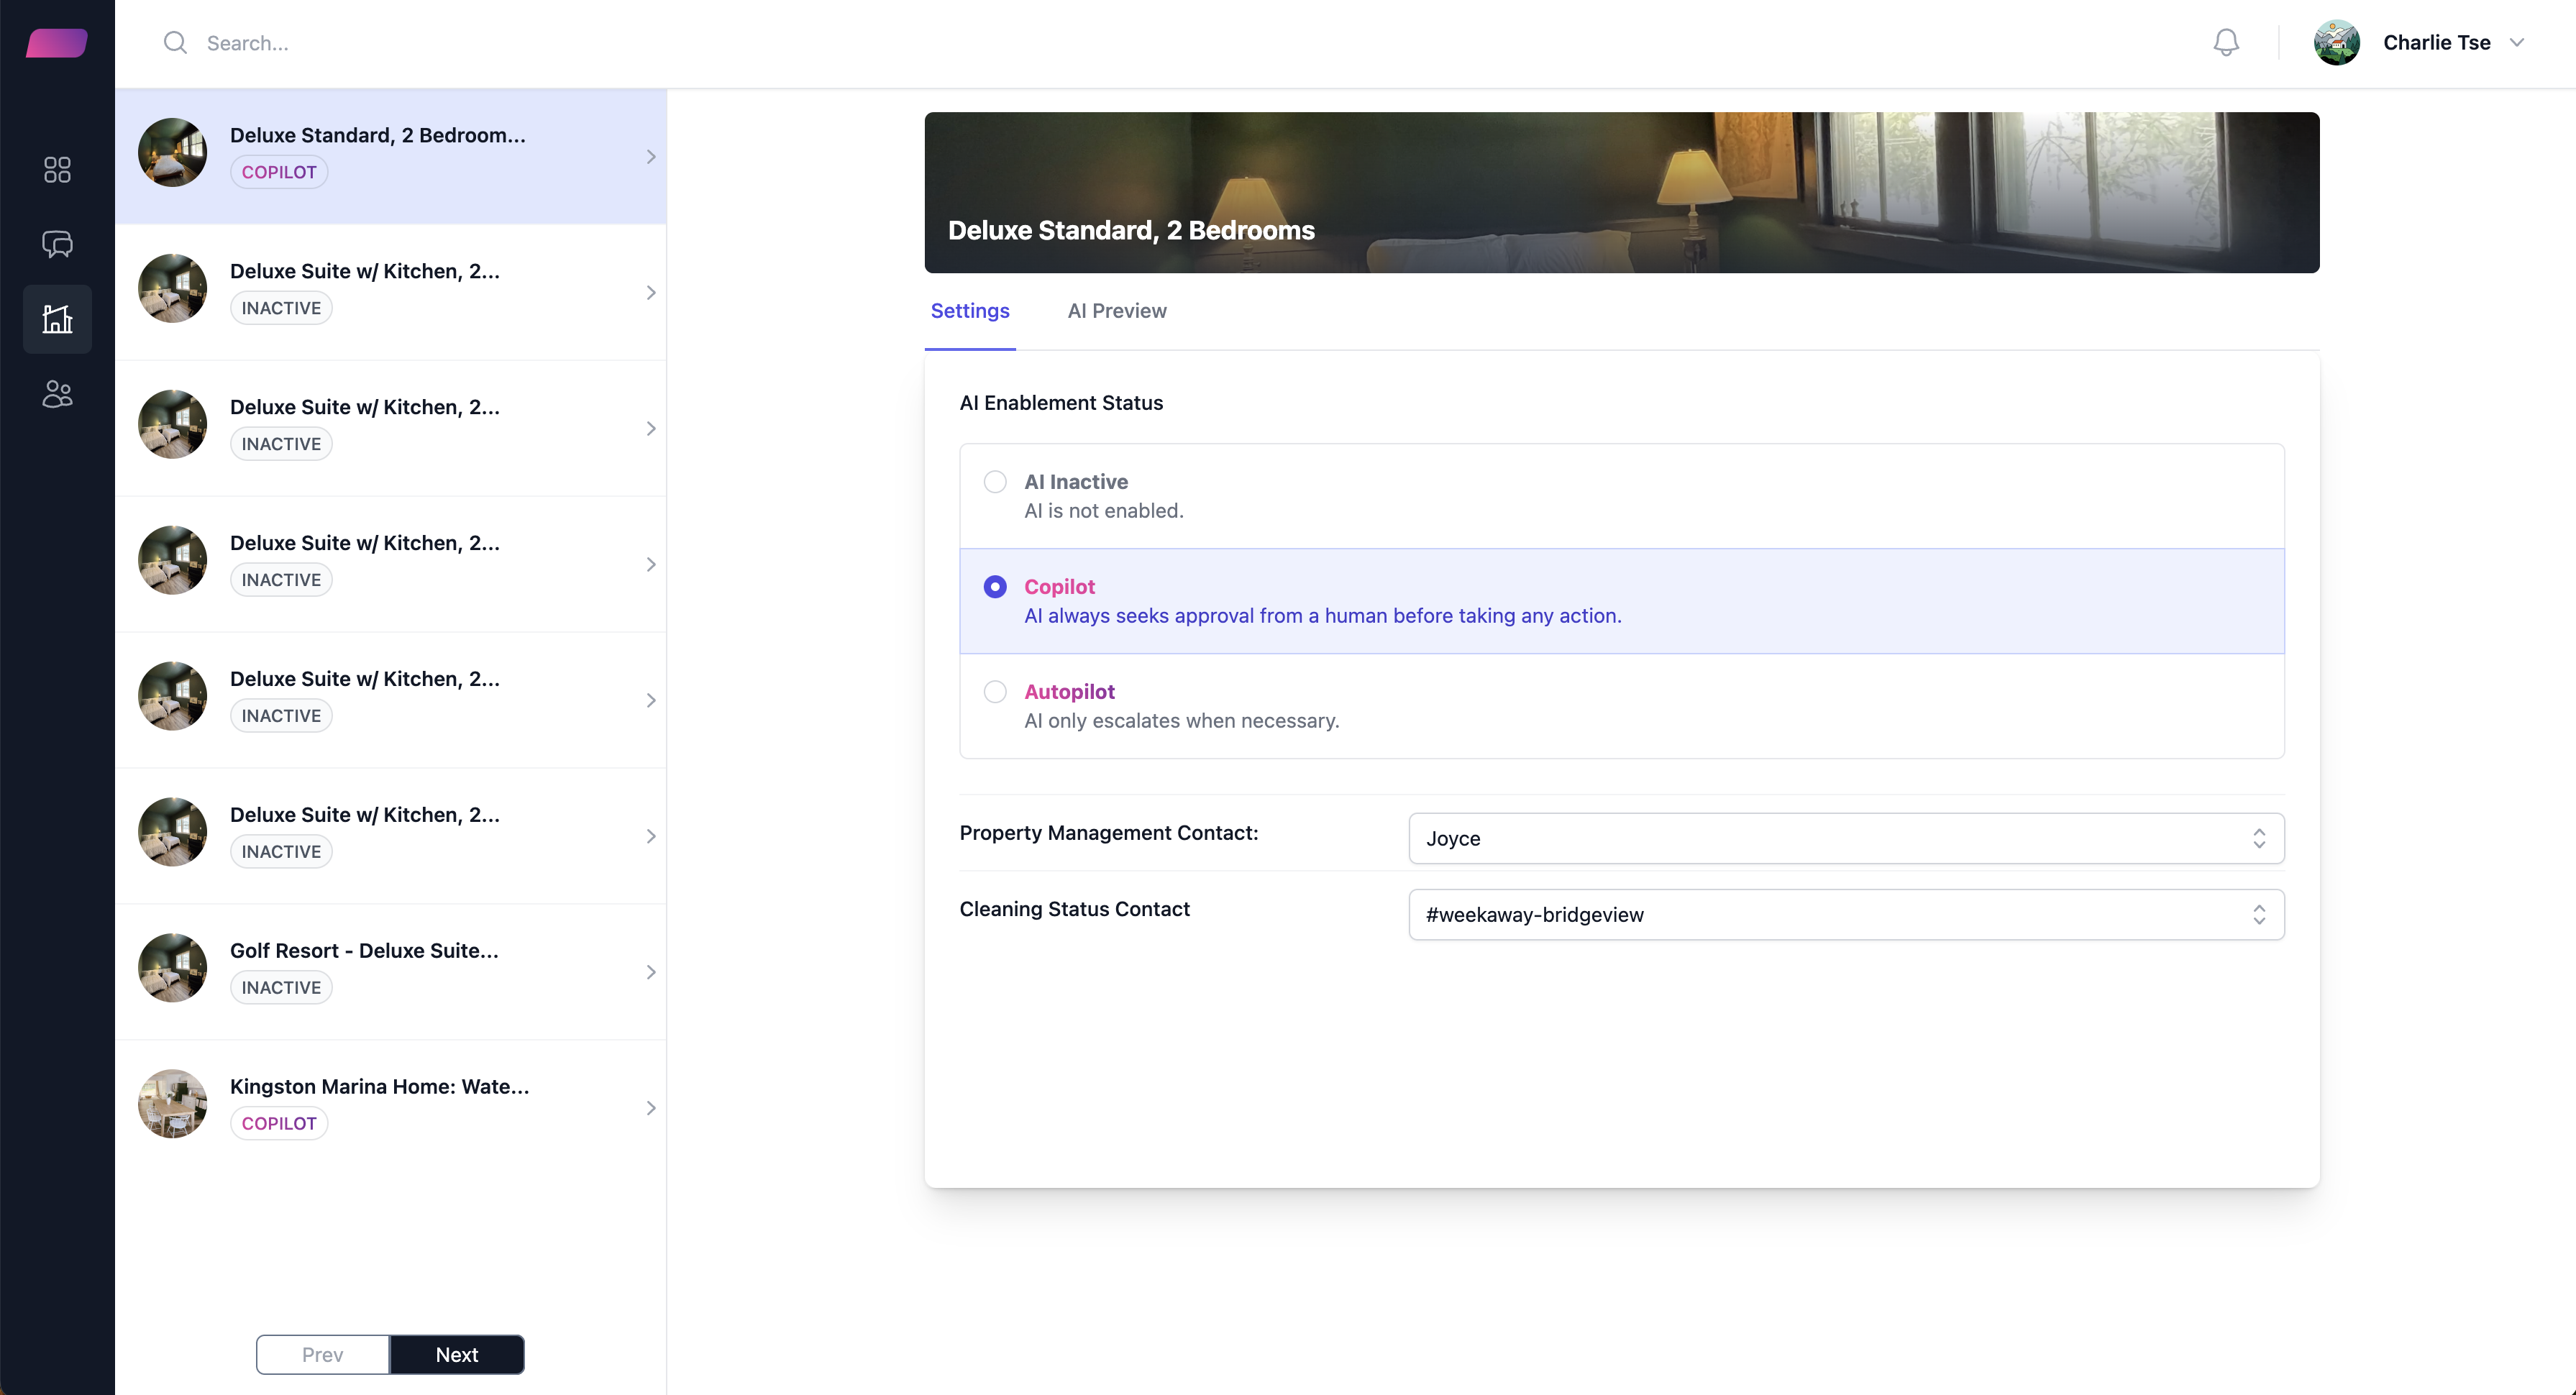Click the app logo at top left

pos(56,43)
